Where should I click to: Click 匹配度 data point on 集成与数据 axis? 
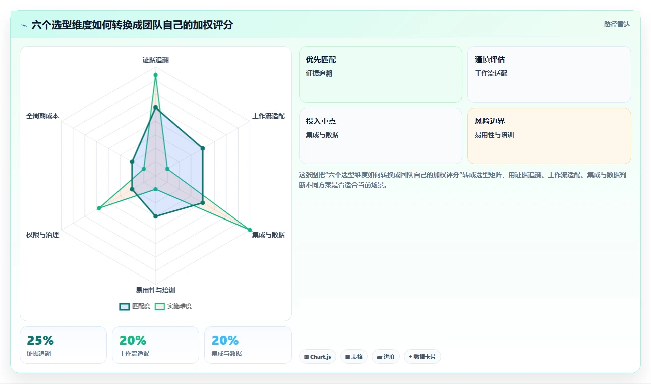click(203, 203)
